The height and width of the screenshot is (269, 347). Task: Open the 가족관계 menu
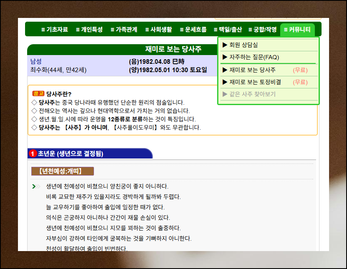[x=124, y=29]
